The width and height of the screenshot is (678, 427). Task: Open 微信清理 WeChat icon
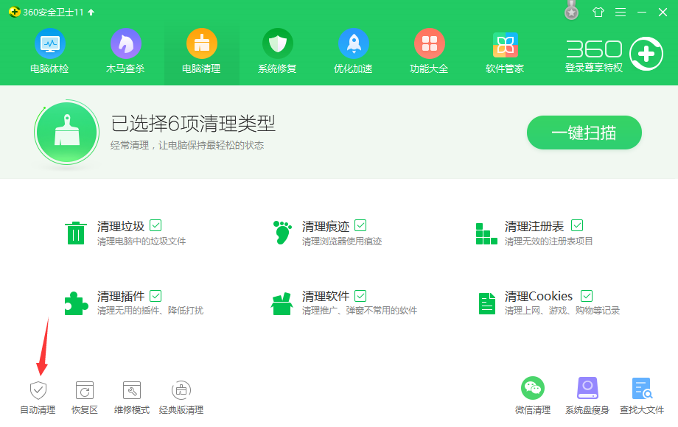point(533,388)
